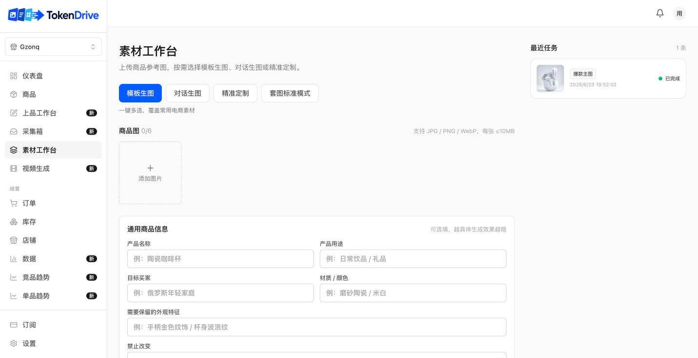698x358 pixels.
Task: Click the 订阅 card icon
Action: point(14,325)
